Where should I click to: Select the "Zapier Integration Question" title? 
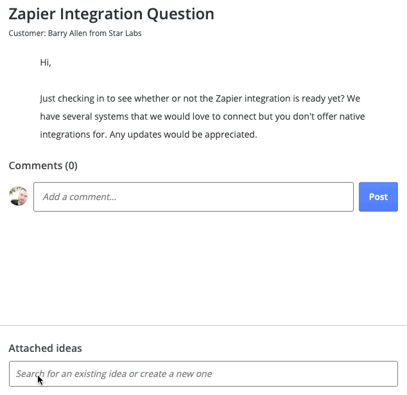[112, 14]
